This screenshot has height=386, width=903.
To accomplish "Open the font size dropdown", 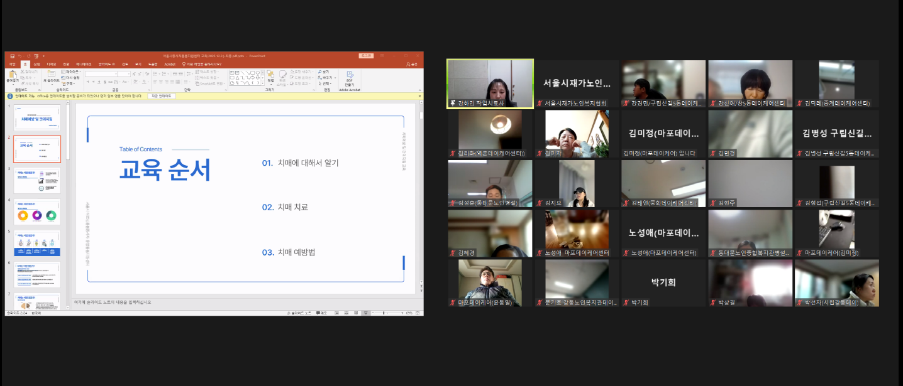I will (128, 74).
